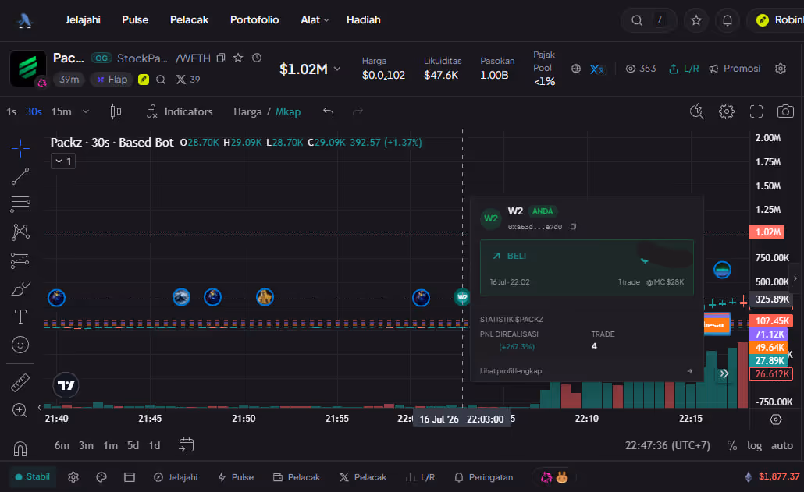Open the chart style candlestick selector
804x492 pixels.
point(116,111)
